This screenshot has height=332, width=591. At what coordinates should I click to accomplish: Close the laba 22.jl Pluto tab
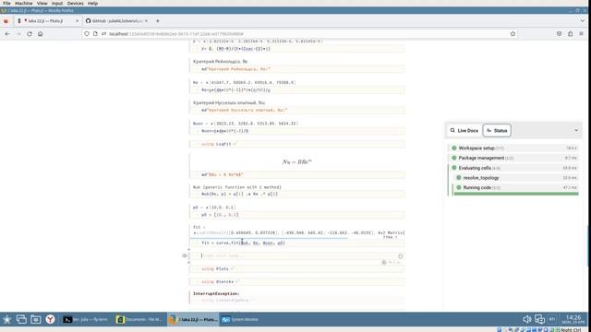point(77,21)
